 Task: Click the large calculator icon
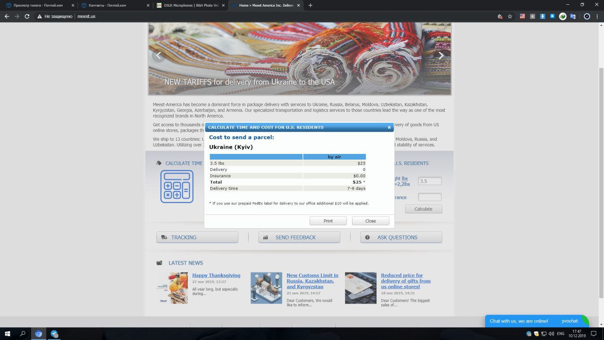click(x=177, y=187)
